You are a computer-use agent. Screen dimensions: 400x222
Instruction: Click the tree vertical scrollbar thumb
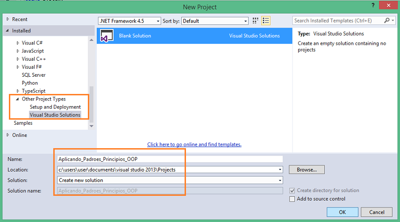[92, 105]
